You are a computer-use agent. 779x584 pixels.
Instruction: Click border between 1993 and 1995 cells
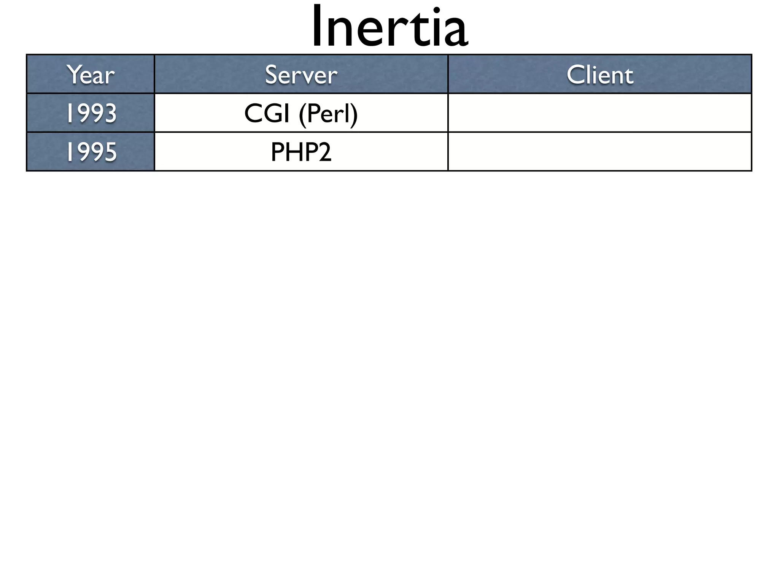pyautogui.click(x=91, y=132)
